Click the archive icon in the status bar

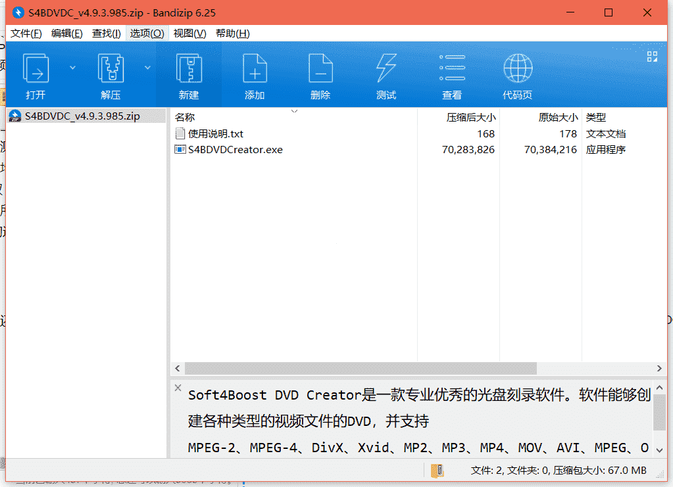click(x=437, y=471)
